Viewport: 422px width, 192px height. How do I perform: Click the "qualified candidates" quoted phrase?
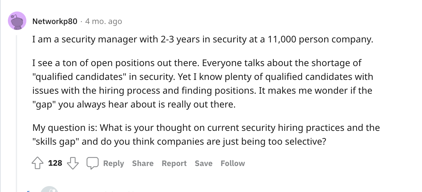pos(79,77)
